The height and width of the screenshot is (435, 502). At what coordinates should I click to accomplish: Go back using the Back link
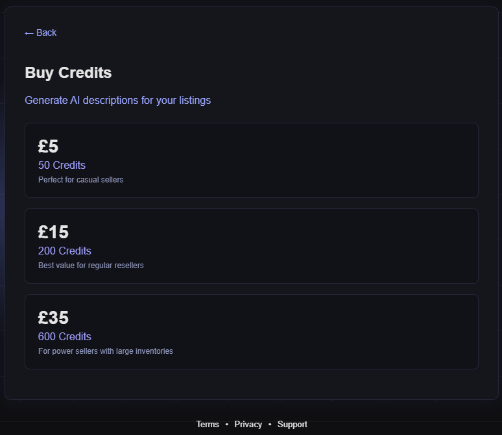tap(41, 32)
